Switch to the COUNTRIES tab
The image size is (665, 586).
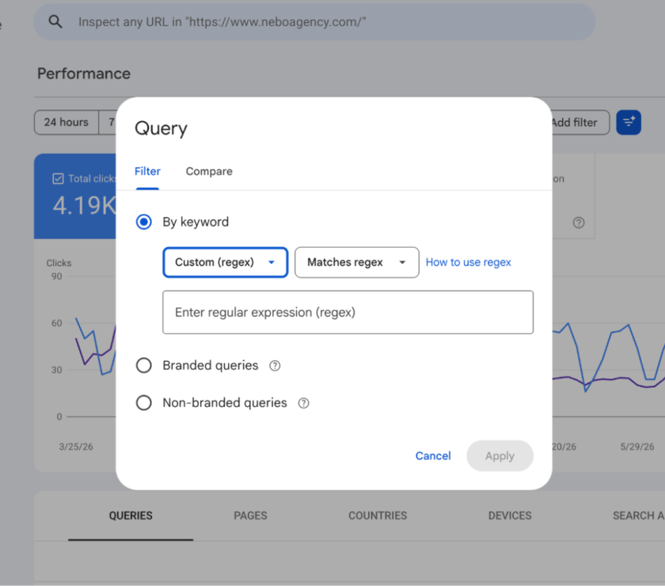(x=378, y=516)
